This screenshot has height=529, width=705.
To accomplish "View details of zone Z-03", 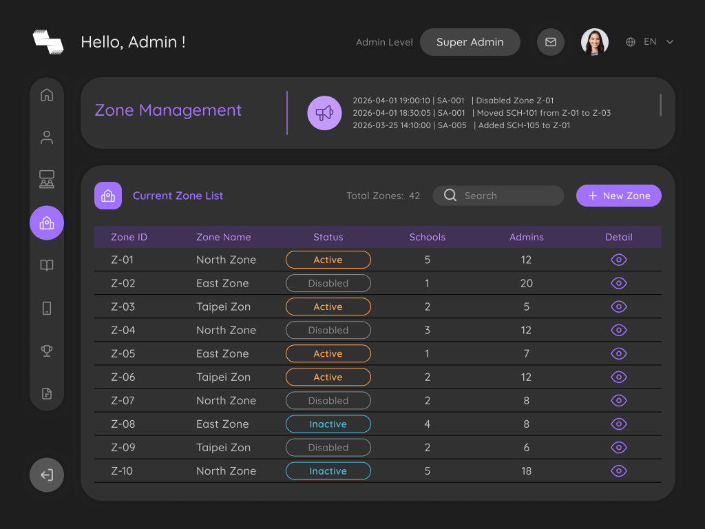I will tap(619, 307).
